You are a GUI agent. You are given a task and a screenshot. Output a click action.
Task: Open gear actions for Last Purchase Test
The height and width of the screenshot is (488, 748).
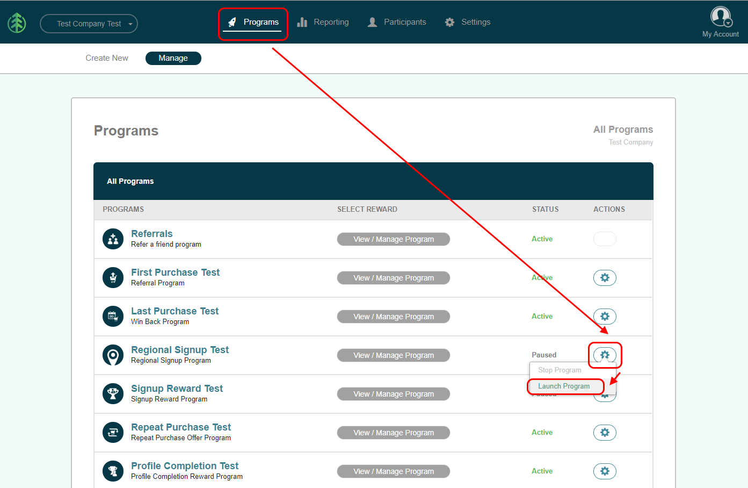coord(605,317)
